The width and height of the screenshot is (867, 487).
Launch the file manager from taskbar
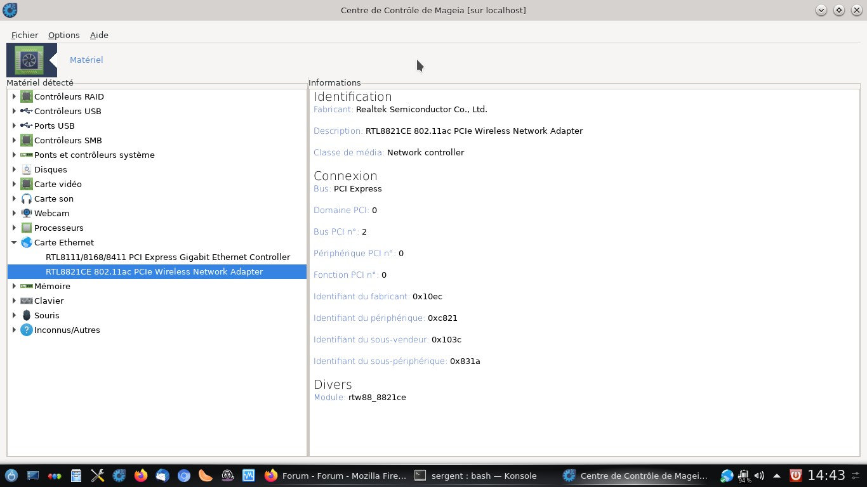76,476
